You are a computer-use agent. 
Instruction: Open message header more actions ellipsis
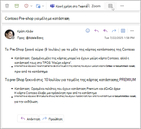[x=132, y=31]
